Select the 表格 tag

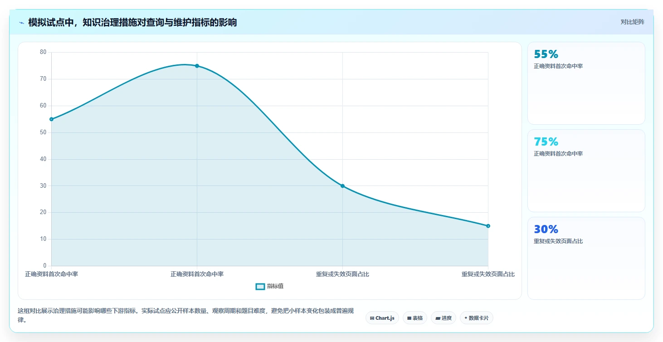tap(414, 318)
